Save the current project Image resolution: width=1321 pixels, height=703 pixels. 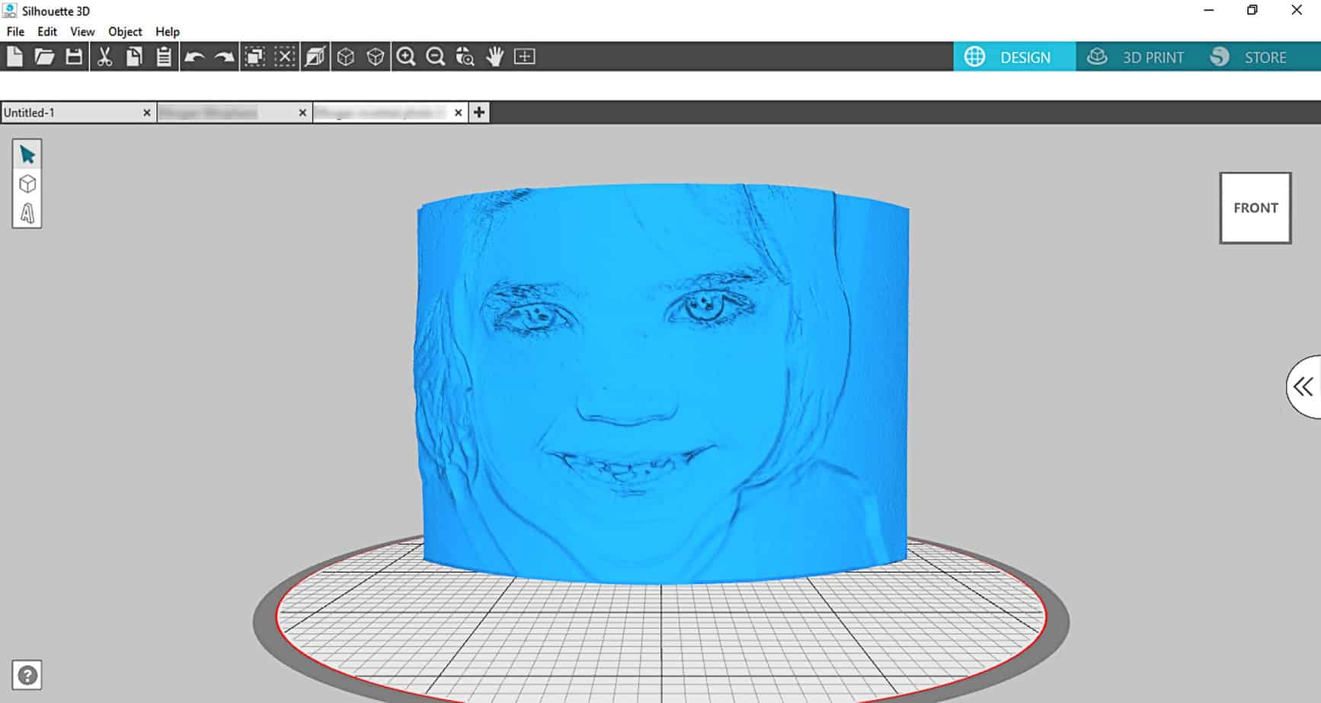tap(73, 56)
